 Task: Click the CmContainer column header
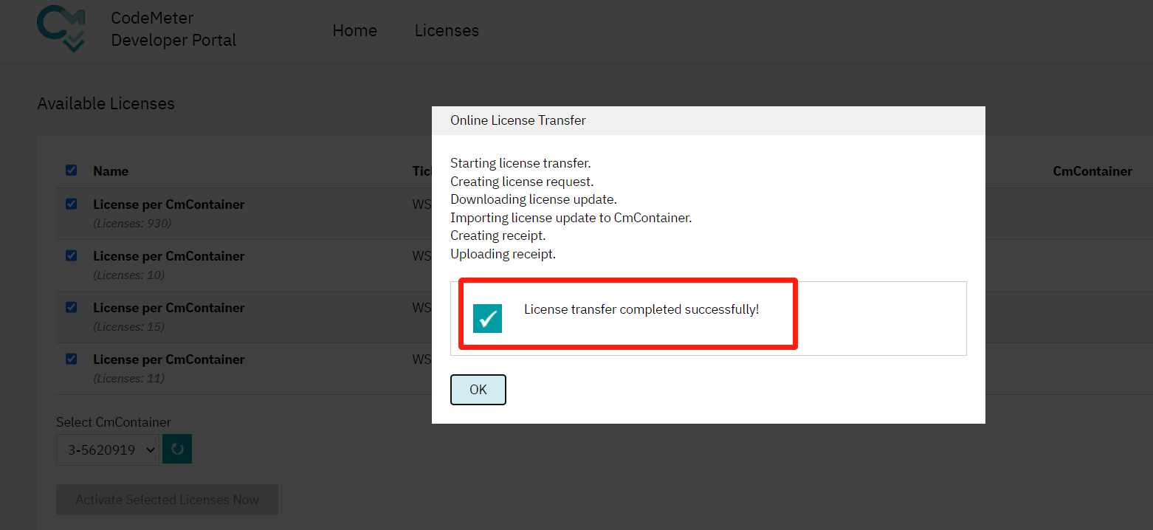pyautogui.click(x=1092, y=171)
